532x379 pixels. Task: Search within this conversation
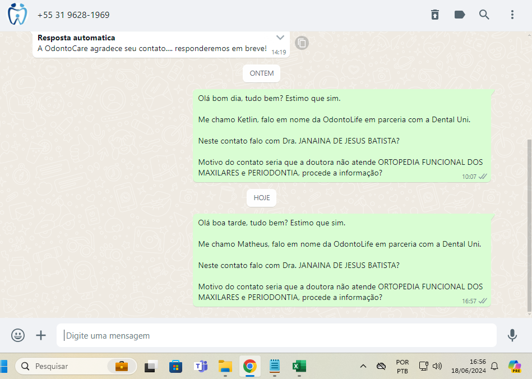(484, 15)
